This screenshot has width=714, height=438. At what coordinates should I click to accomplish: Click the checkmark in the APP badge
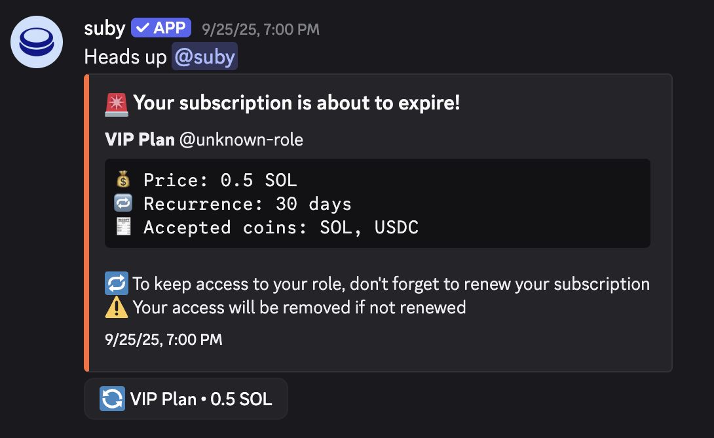click(142, 28)
